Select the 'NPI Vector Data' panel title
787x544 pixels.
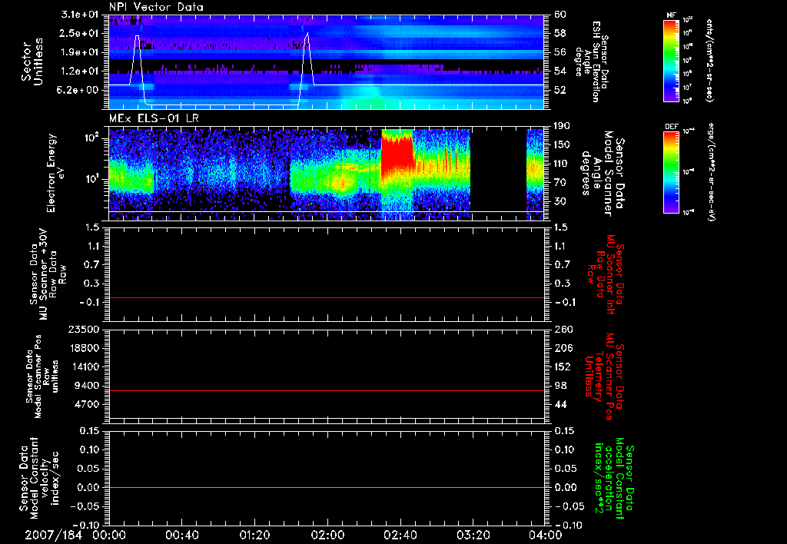(x=156, y=7)
